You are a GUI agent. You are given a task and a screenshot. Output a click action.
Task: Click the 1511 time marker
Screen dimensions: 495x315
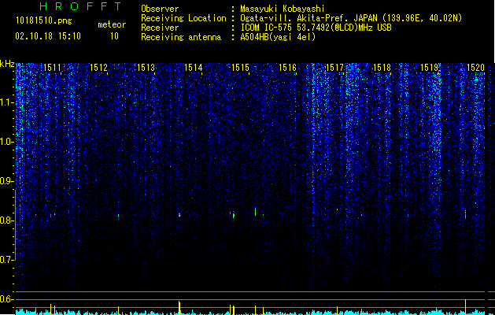[52, 67]
